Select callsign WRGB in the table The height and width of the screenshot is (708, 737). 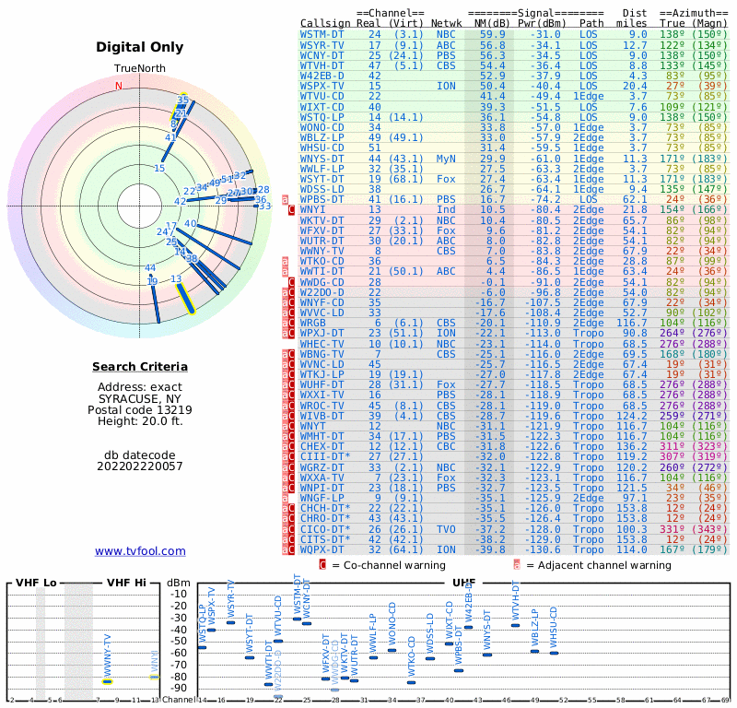pos(312,324)
